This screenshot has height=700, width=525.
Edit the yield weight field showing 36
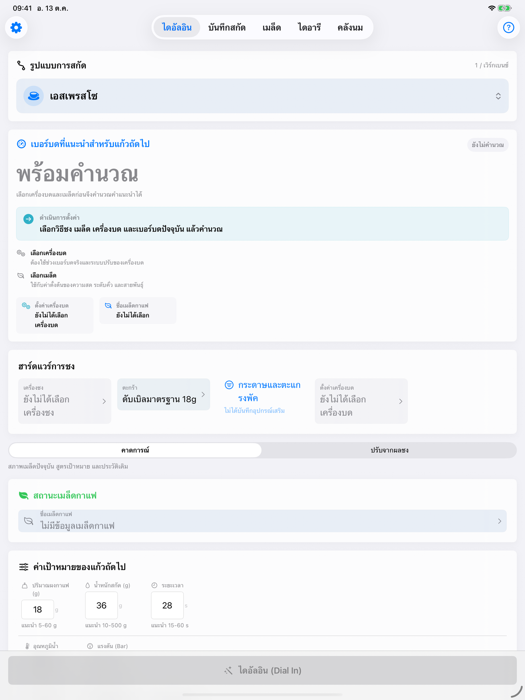[x=101, y=605]
